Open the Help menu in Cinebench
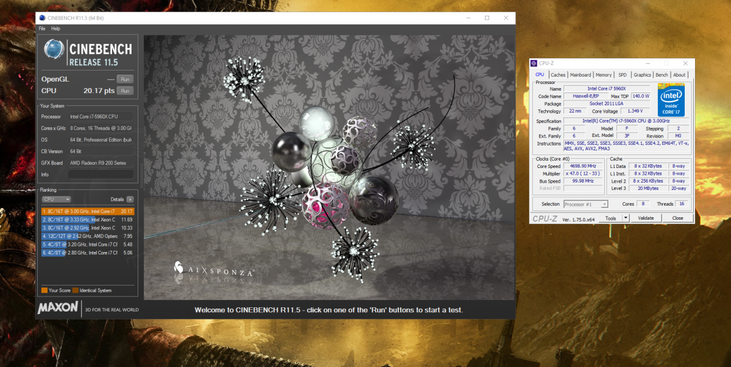This screenshot has height=367, width=731. [55, 29]
